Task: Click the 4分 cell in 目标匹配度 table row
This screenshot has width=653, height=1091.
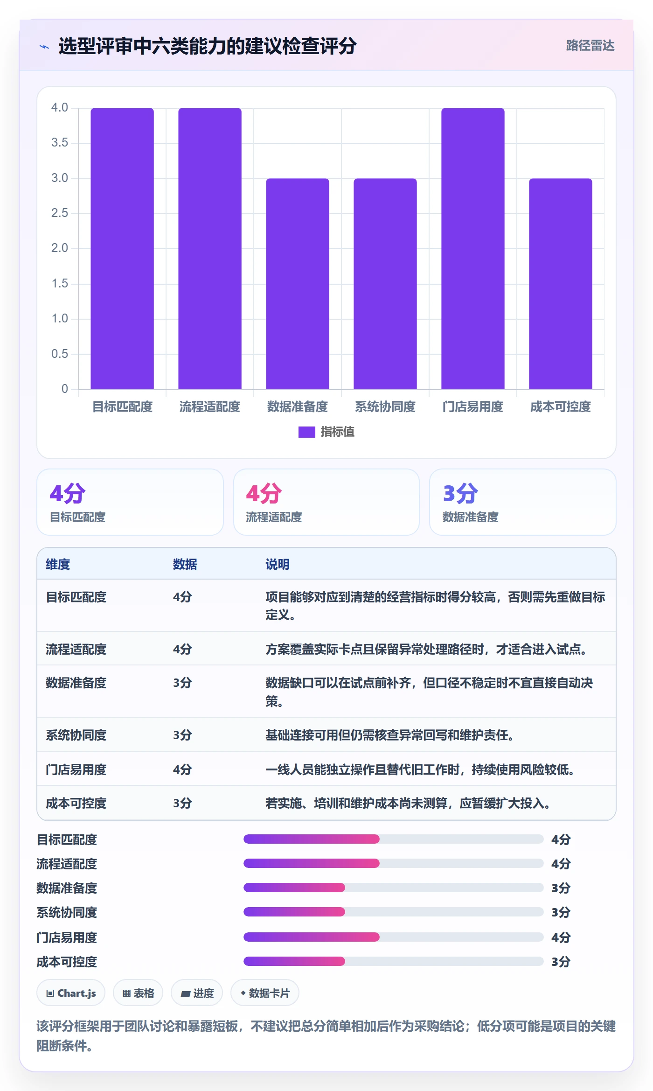Action: (x=182, y=597)
